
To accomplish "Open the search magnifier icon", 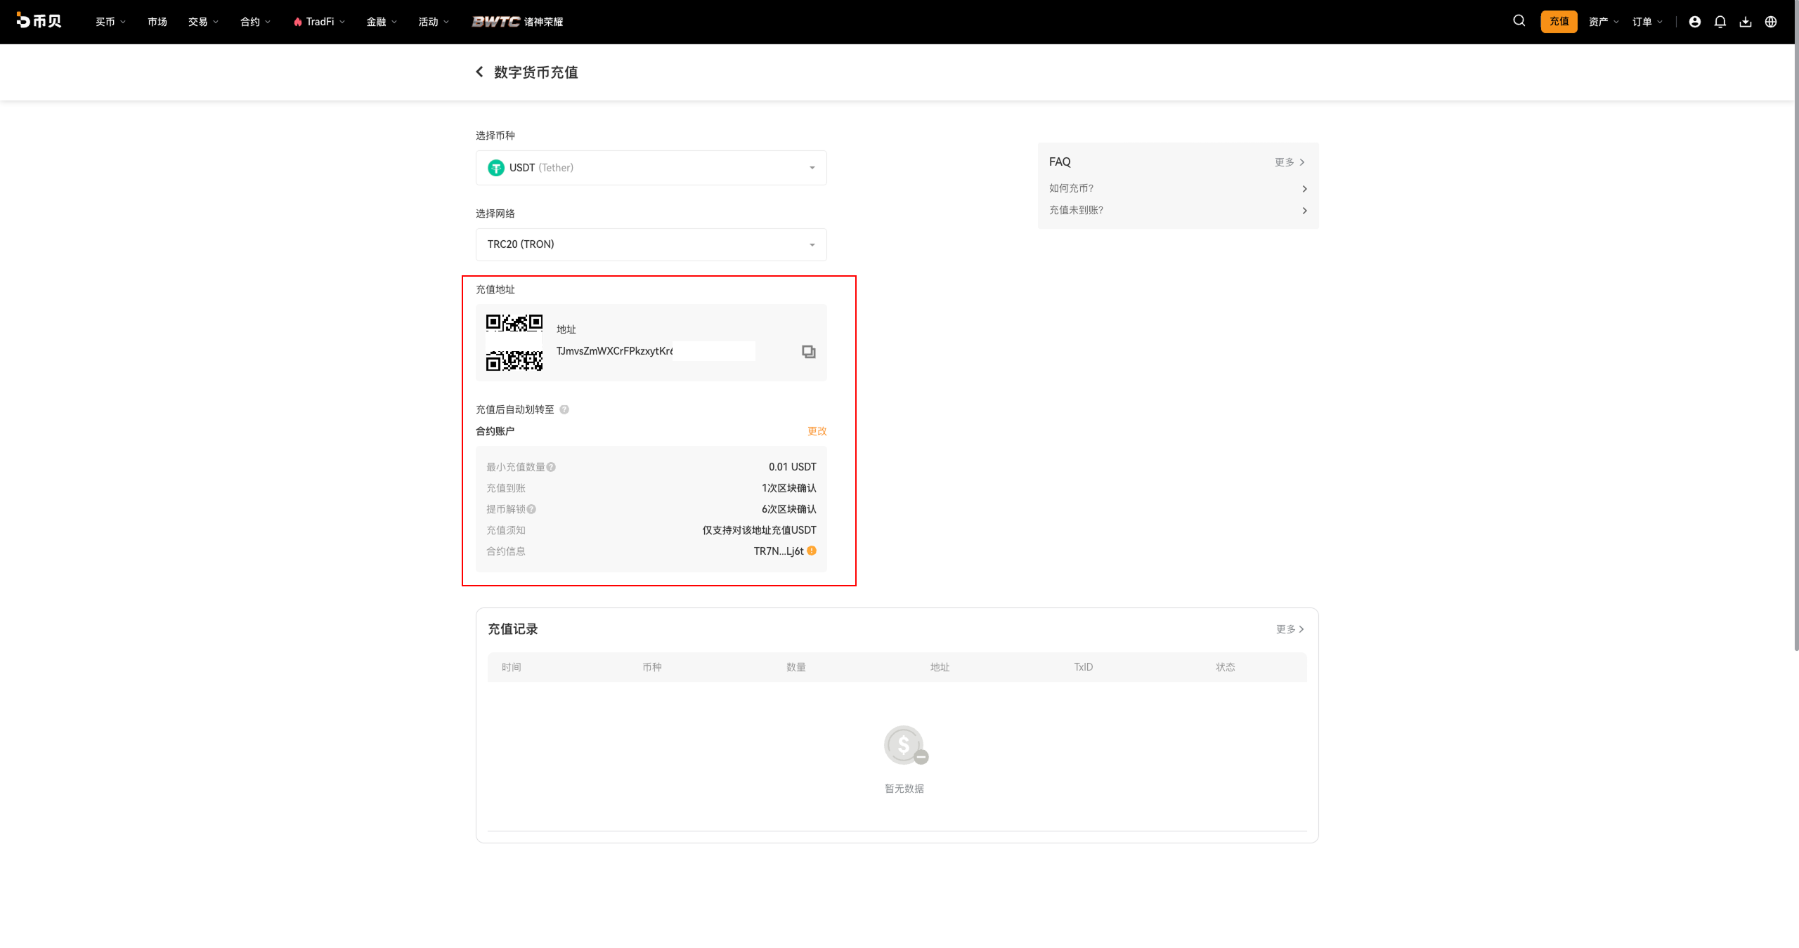I will pos(1519,21).
